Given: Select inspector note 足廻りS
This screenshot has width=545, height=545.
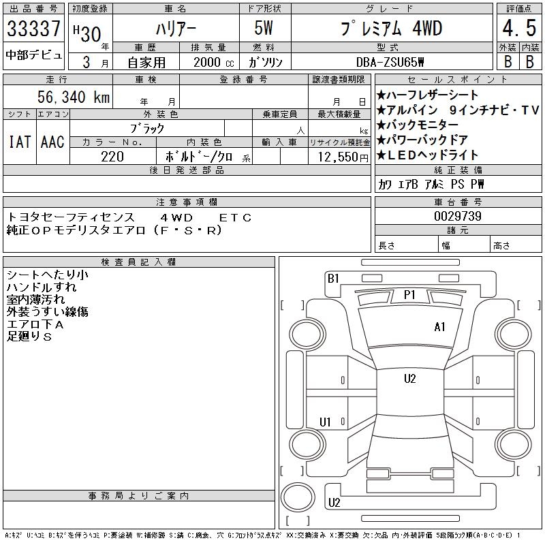Looking at the screenshot, I should [29, 337].
